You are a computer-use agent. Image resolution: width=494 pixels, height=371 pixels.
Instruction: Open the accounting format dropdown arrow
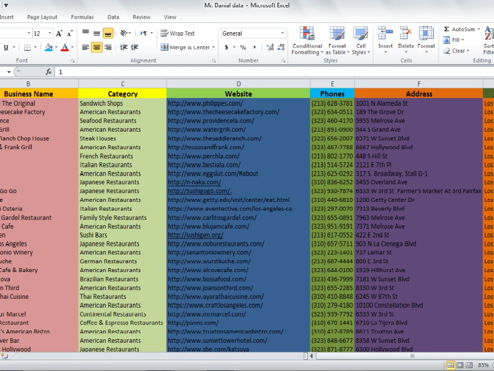234,47
